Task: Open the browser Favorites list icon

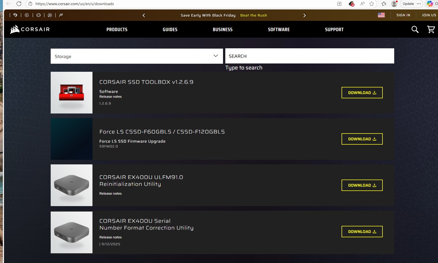Action: click(x=384, y=4)
